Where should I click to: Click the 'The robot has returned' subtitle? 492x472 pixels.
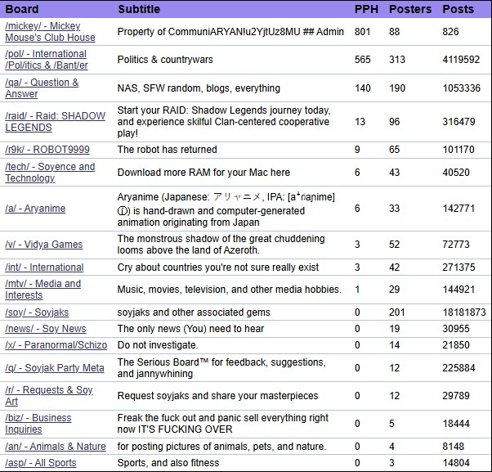(x=168, y=150)
